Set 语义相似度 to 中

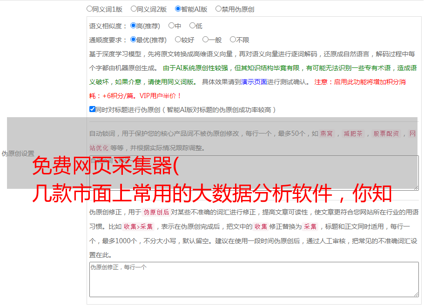click(171, 26)
